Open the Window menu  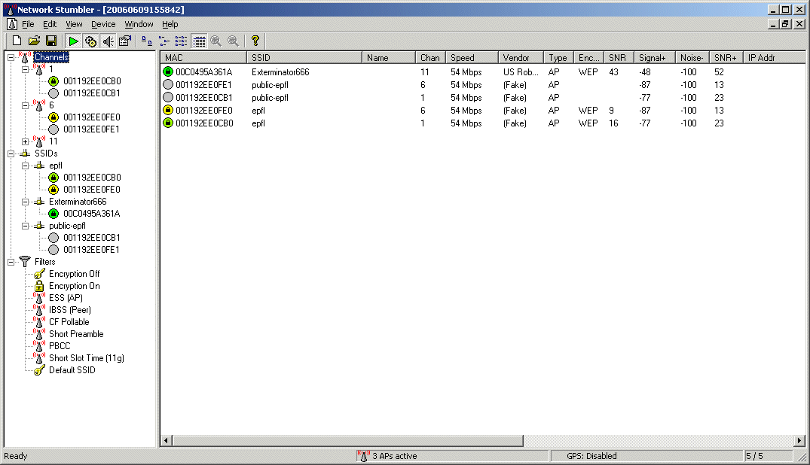click(x=139, y=24)
